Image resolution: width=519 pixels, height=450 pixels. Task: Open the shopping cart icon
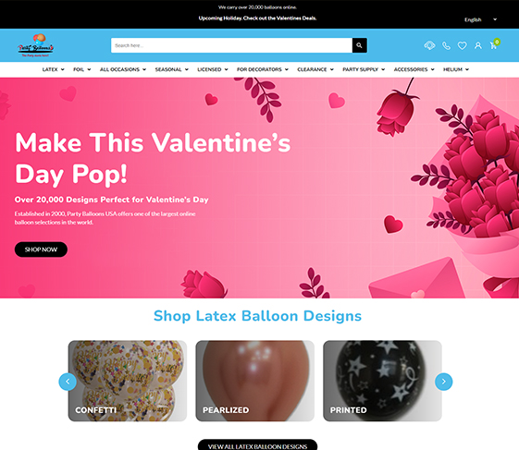(494, 44)
